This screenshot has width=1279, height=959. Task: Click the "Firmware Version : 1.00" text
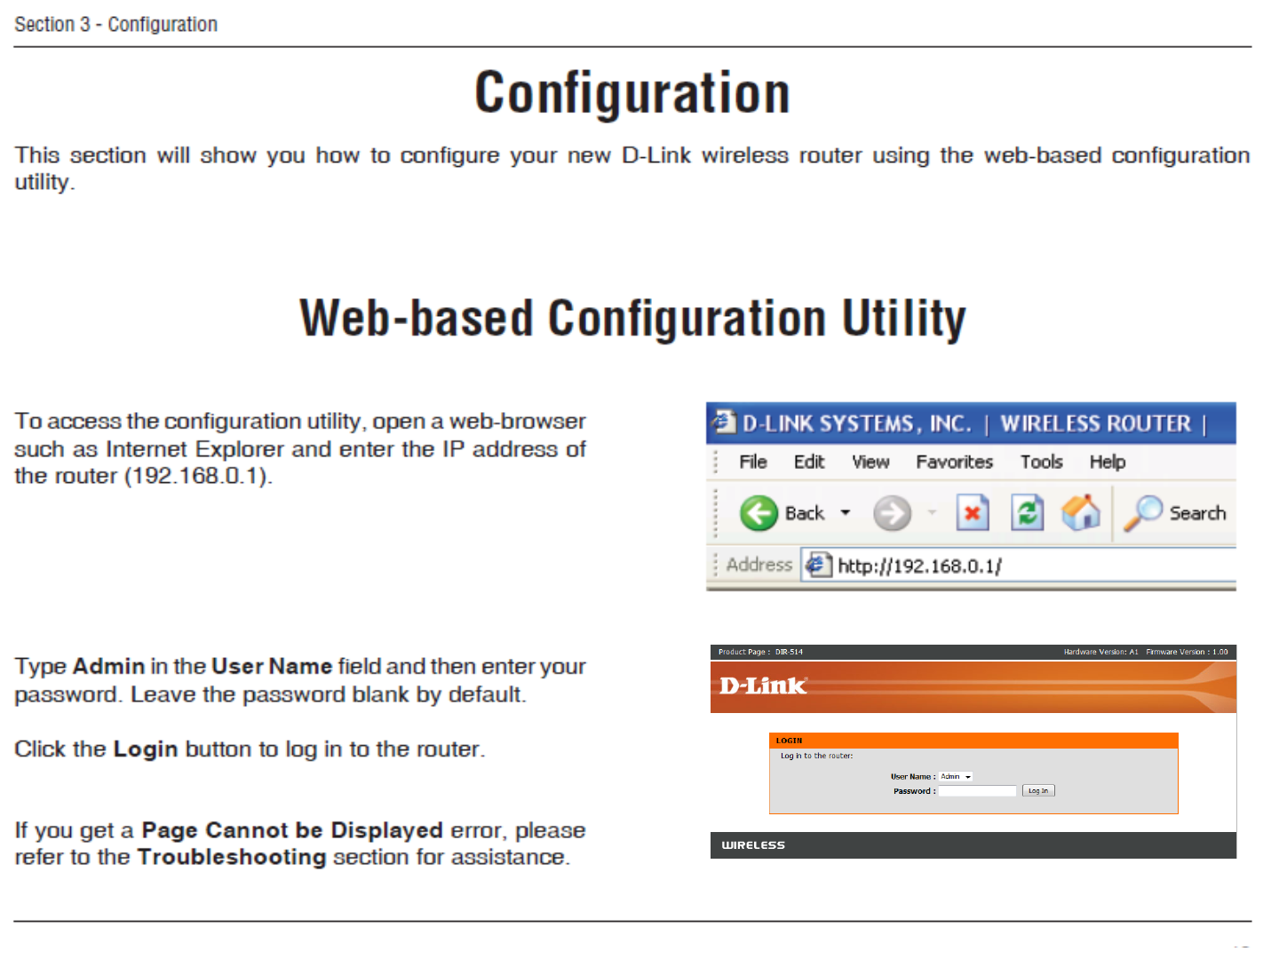(1187, 652)
